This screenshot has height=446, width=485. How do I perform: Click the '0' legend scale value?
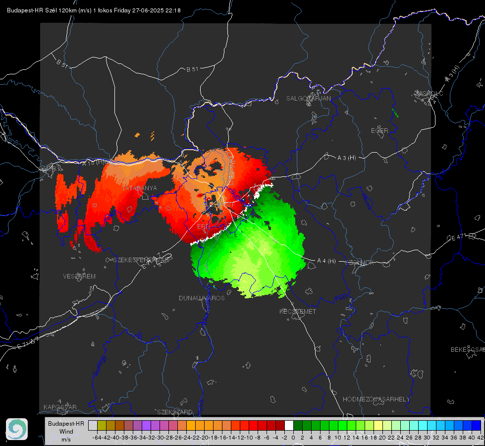[x=293, y=438]
